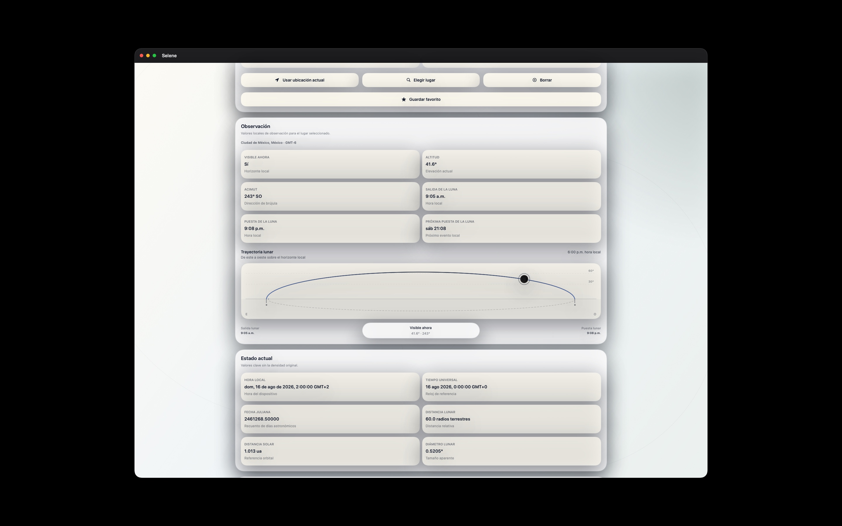Click the Salida lunar label below the chart

click(250, 328)
